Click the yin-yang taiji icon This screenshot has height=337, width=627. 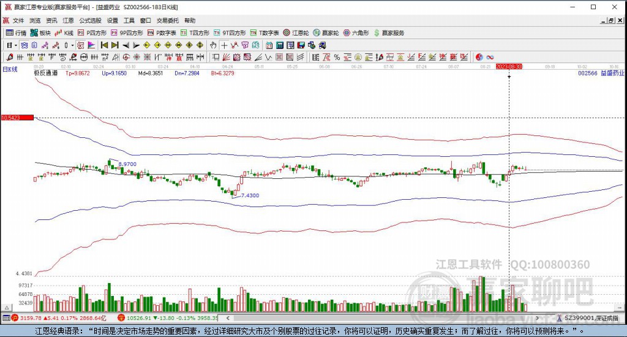pyautogui.click(x=479, y=57)
